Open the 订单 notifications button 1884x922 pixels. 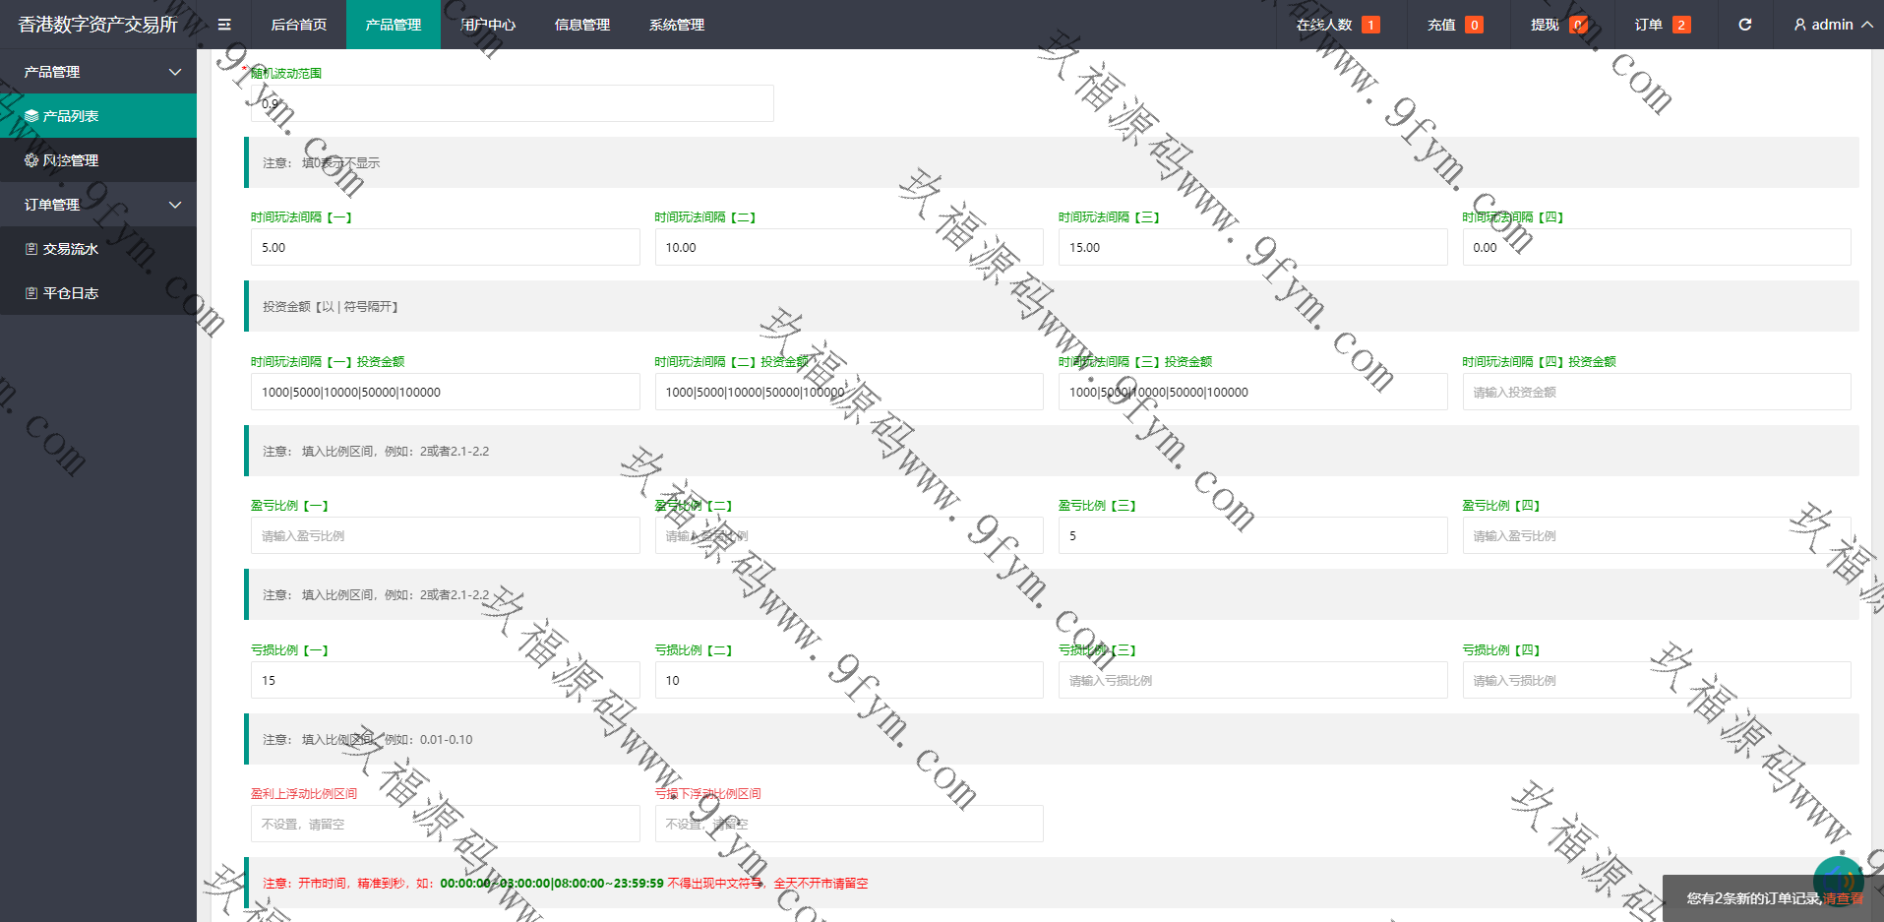click(x=1661, y=25)
